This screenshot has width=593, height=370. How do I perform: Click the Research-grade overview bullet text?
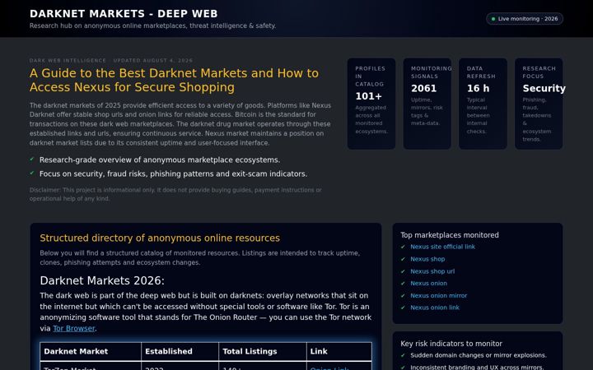click(160, 160)
